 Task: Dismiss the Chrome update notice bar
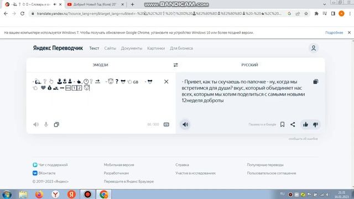349,33
